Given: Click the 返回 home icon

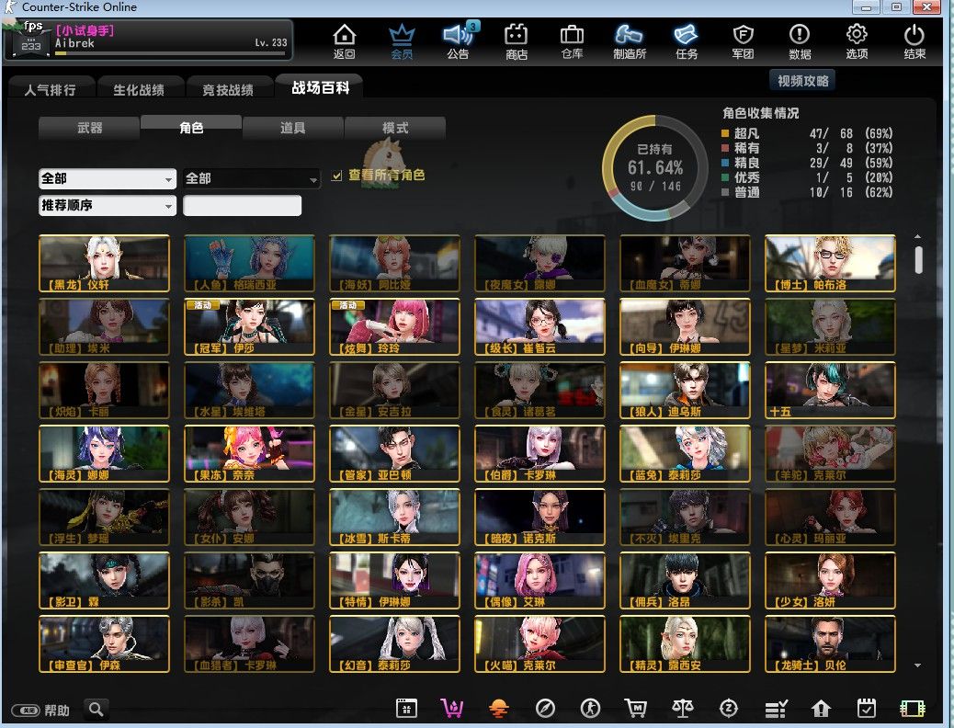Looking at the screenshot, I should 344,41.
